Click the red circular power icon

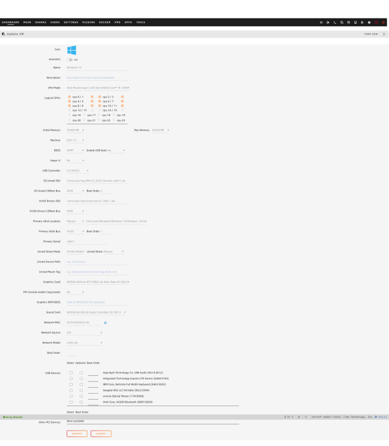[376, 22]
